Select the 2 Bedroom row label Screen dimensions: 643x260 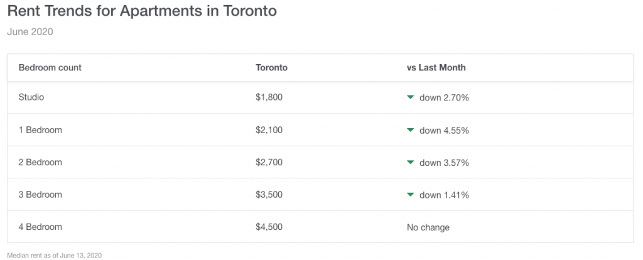pos(40,163)
